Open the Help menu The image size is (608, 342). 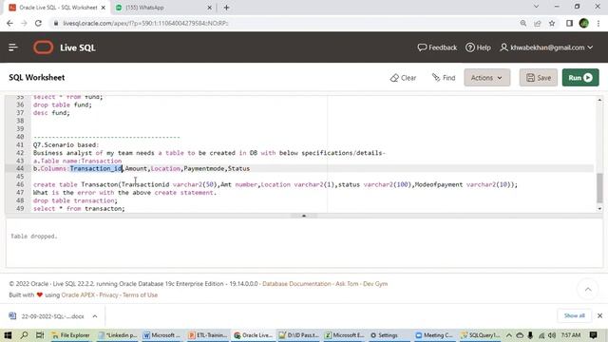click(x=478, y=47)
